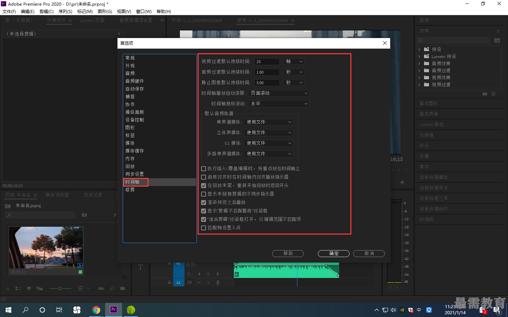The height and width of the screenshot is (317, 508).
Task: Uncheck show clip mismatch warning dialog
Action: coord(204,211)
